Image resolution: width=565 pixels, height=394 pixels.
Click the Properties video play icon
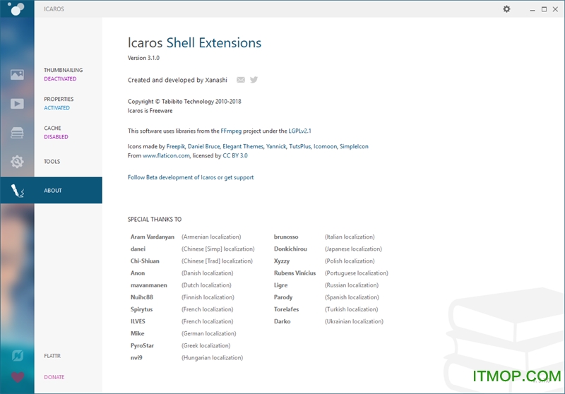[17, 104]
